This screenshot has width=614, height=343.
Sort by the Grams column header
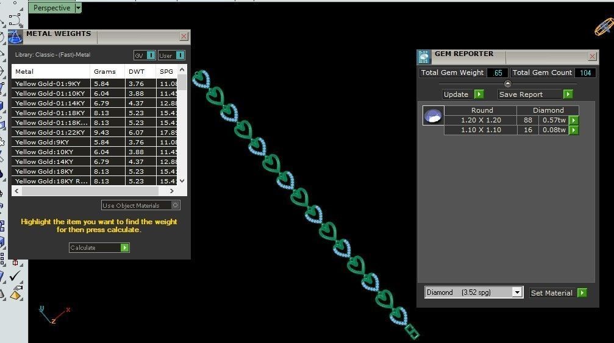108,71
